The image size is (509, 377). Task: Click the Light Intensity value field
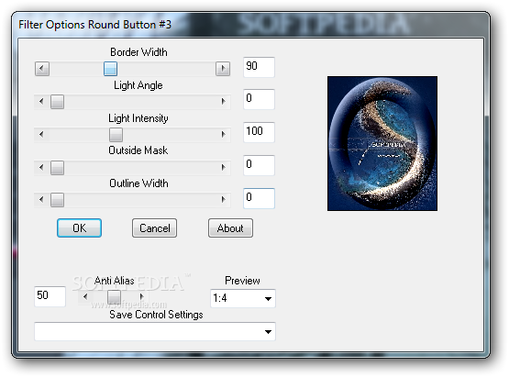click(259, 132)
